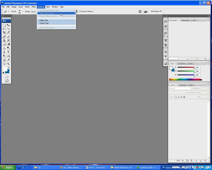The height and width of the screenshot is (170, 212).
Task: Click the Windows start button
Action: [7, 168]
